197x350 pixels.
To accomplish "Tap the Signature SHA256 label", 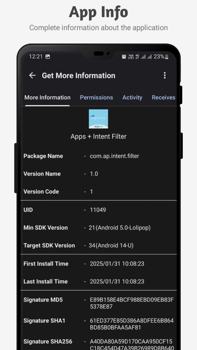I will tap(48, 342).
